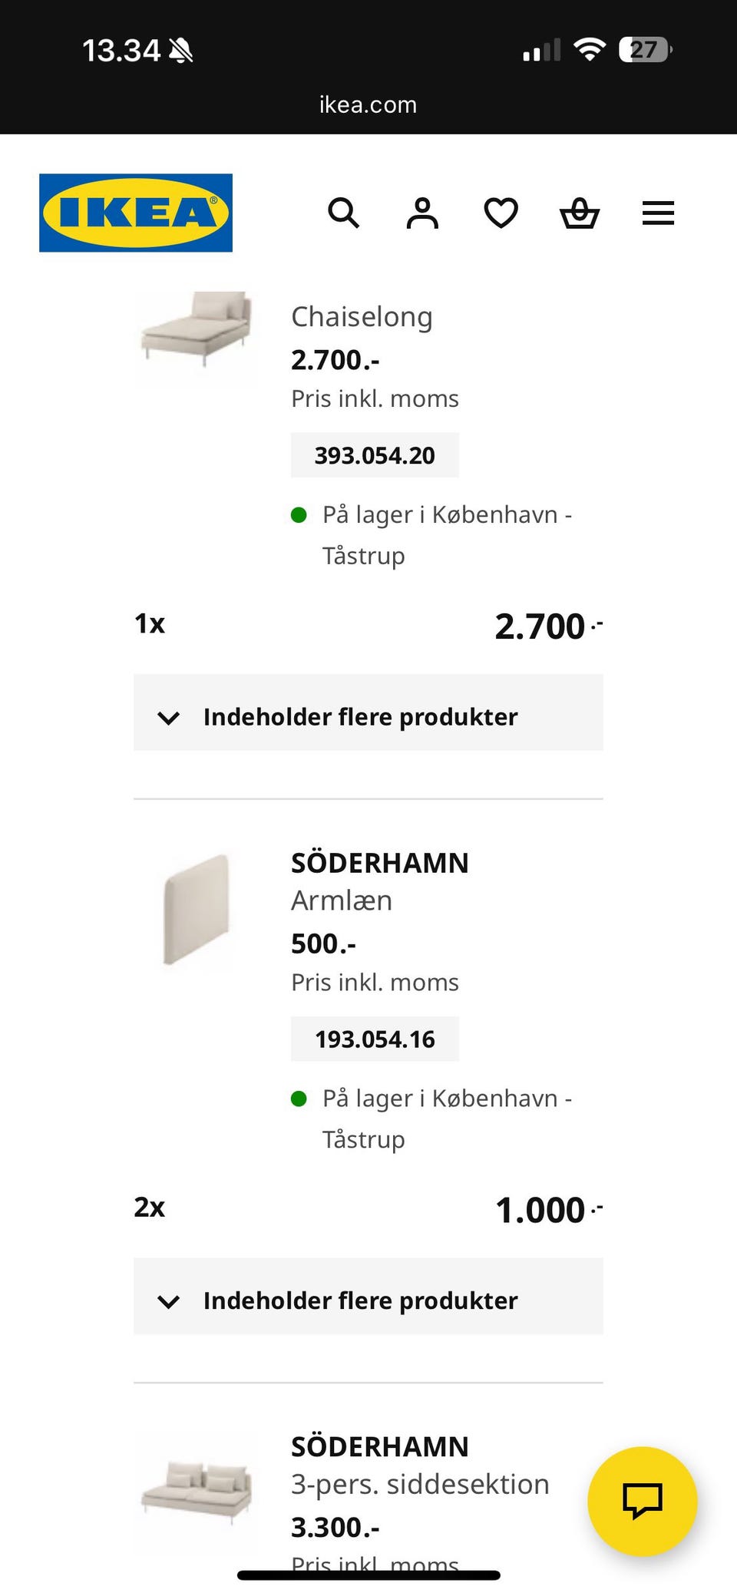Tap the silent bell icon in status bar
Screen dimensions: 737x1596
click(181, 51)
